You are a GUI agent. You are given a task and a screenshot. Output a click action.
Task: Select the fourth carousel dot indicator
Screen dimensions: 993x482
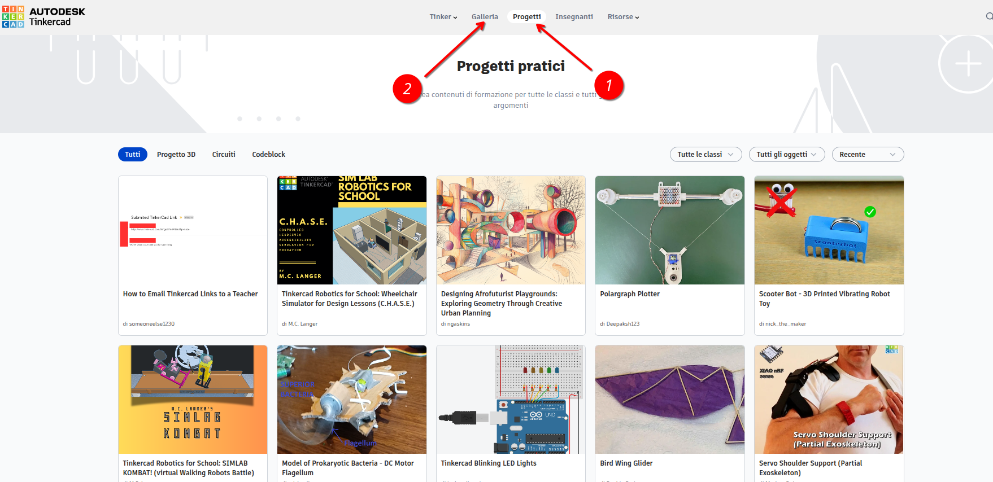tap(298, 119)
